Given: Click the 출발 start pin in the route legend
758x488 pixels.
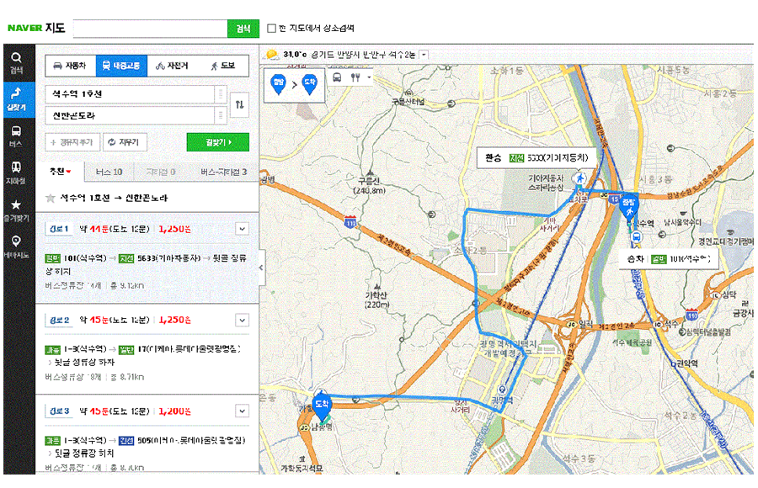Looking at the screenshot, I should [279, 84].
